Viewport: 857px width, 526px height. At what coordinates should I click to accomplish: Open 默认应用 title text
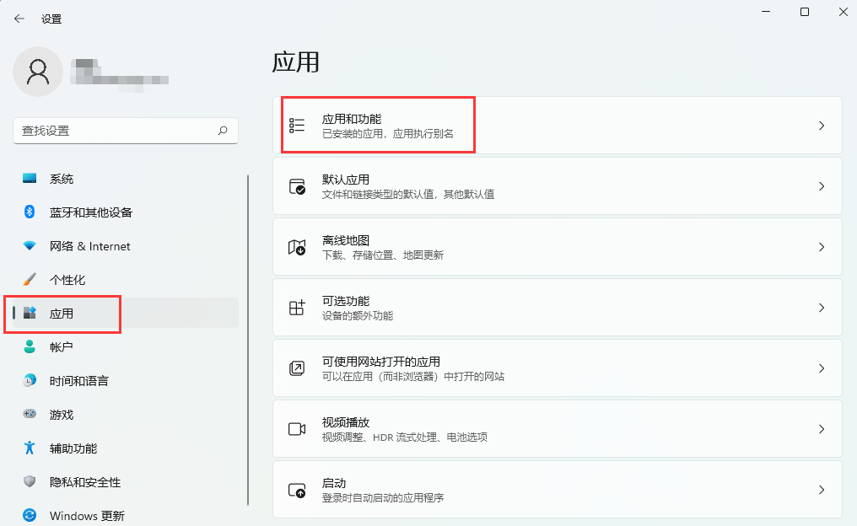pyautogui.click(x=346, y=180)
